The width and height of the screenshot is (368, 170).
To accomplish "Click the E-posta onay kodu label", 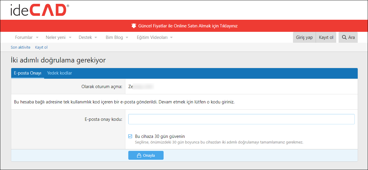I will pos(104,119).
